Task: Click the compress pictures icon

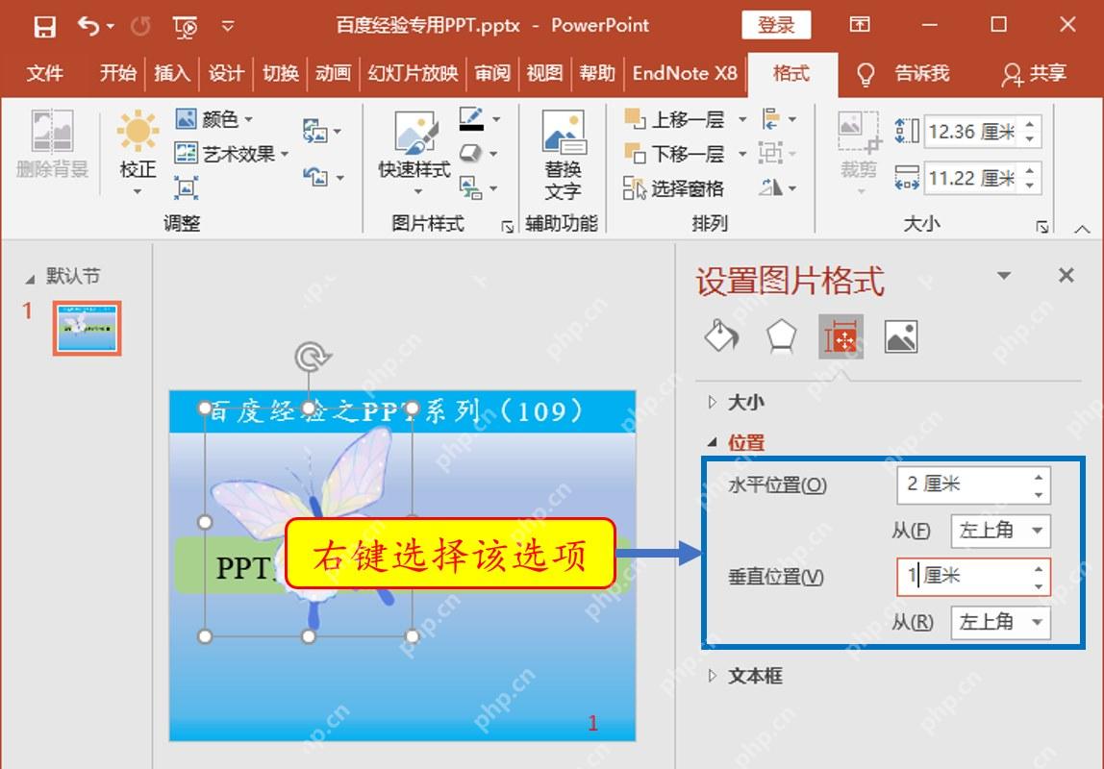Action: [x=186, y=187]
